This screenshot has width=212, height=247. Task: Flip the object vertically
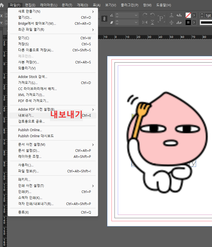coord(152,23)
